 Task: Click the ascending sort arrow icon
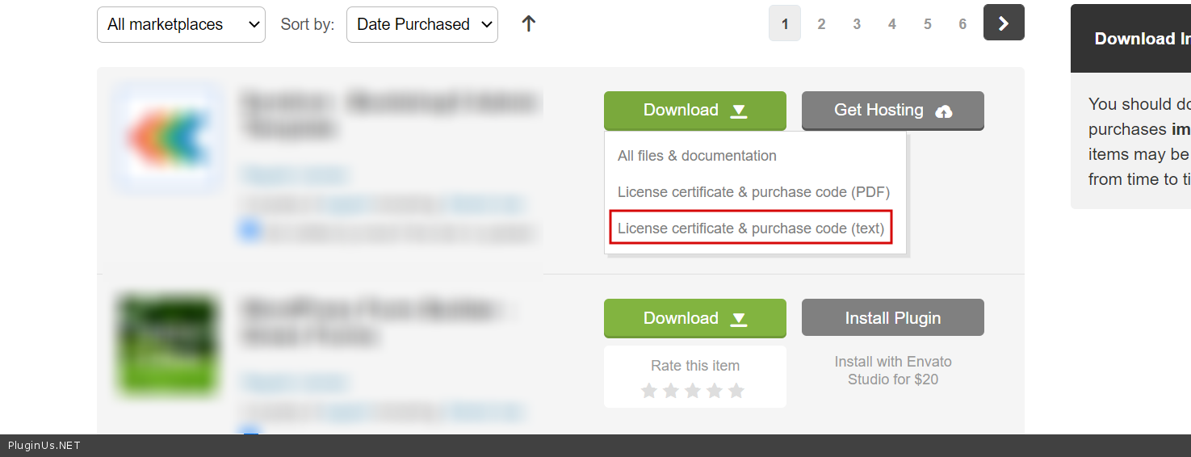(529, 24)
